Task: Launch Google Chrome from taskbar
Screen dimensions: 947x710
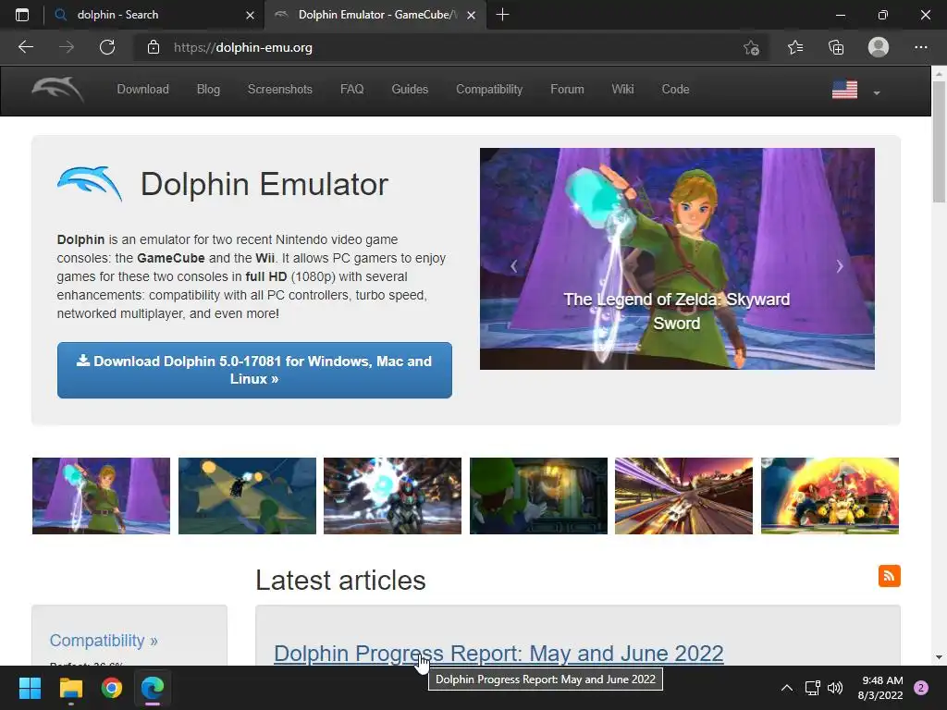Action: click(x=112, y=688)
